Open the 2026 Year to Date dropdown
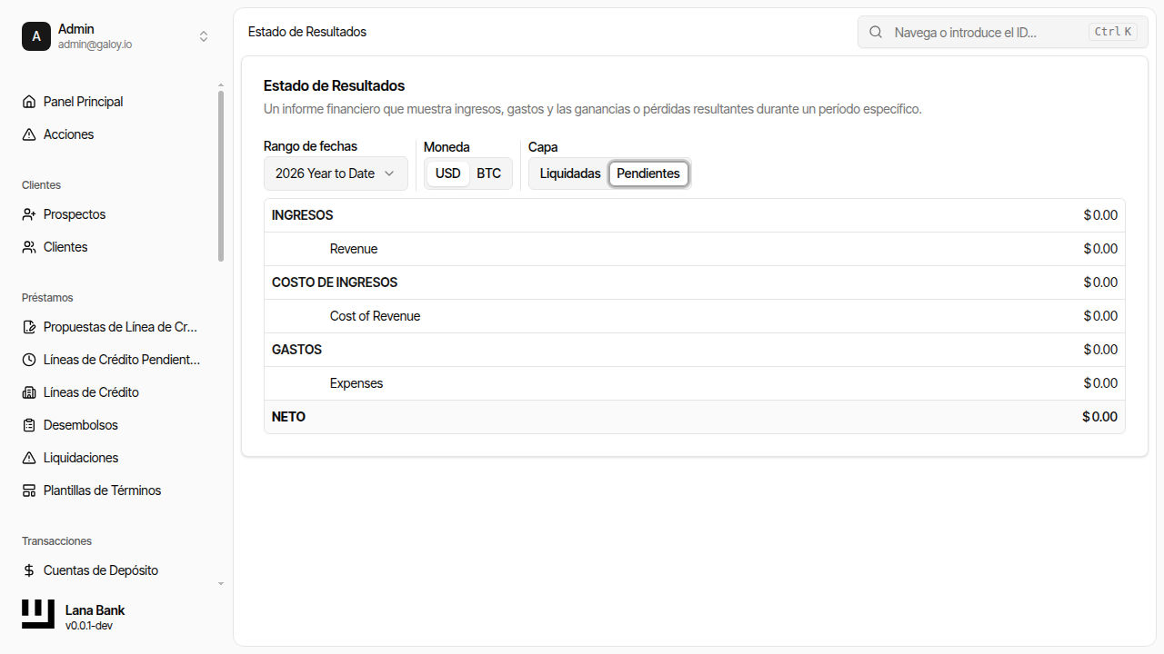Screen dimensions: 1164x654 pyautogui.click(x=336, y=173)
